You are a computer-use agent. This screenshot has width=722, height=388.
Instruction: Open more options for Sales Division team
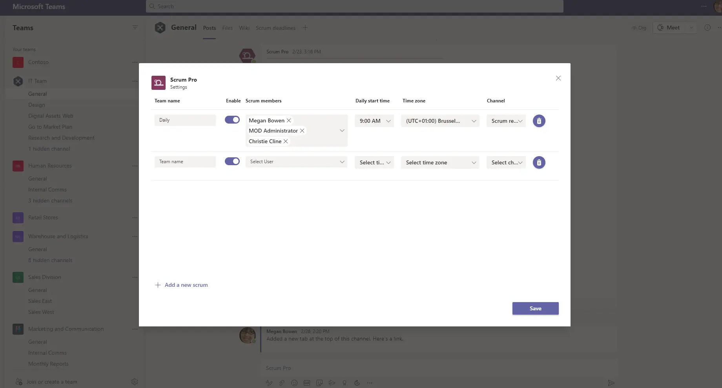135,277
